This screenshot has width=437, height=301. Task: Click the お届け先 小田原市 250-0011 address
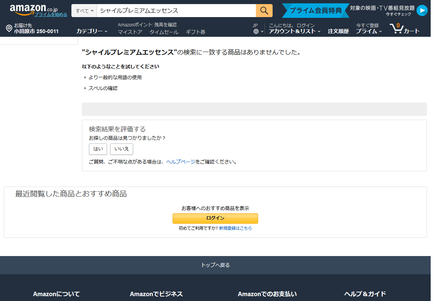(36, 28)
